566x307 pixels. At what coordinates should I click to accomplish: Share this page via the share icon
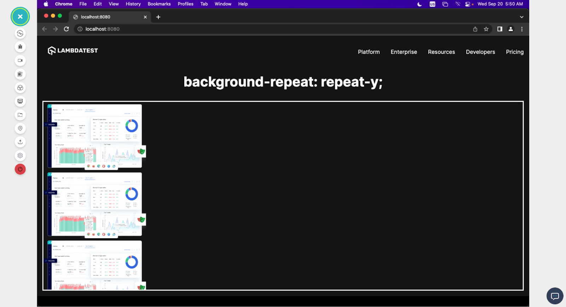point(475,29)
